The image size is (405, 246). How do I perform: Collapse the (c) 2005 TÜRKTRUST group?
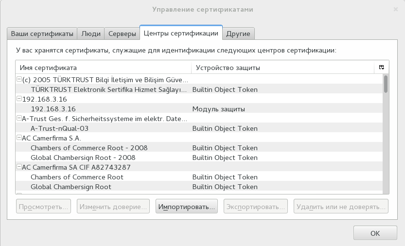(19, 79)
